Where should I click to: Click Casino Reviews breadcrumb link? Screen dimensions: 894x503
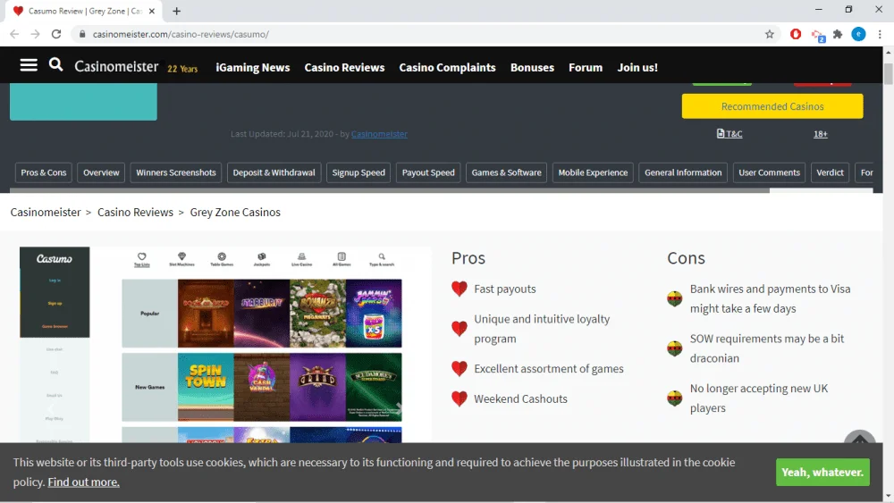click(x=135, y=213)
